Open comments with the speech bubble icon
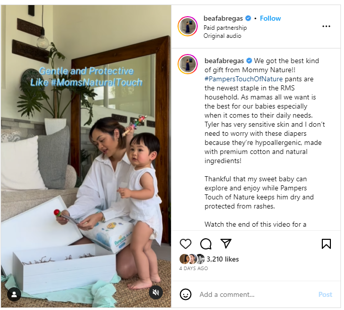The image size is (344, 310). click(206, 244)
